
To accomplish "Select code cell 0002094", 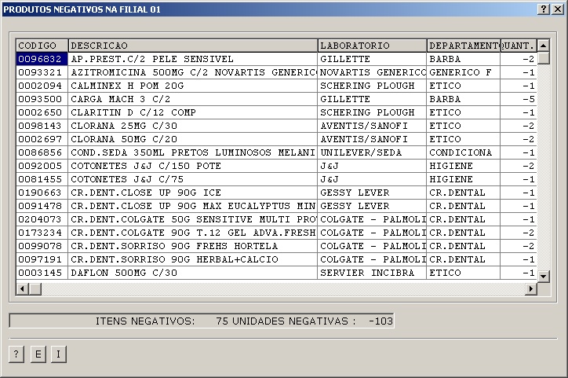I will tap(42, 86).
